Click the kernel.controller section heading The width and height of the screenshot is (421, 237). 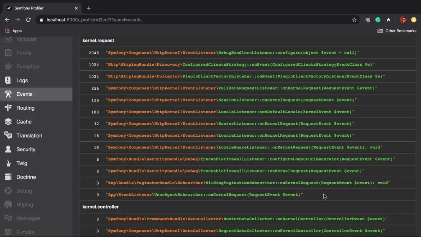100,207
